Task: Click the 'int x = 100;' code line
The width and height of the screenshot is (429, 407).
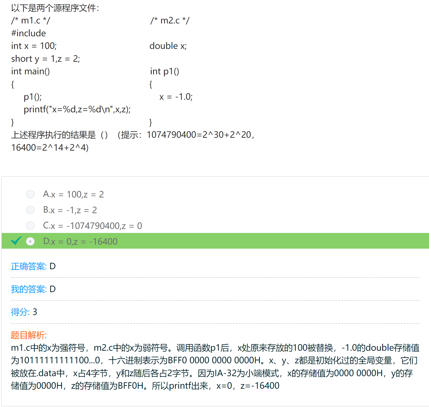Action: click(34, 46)
